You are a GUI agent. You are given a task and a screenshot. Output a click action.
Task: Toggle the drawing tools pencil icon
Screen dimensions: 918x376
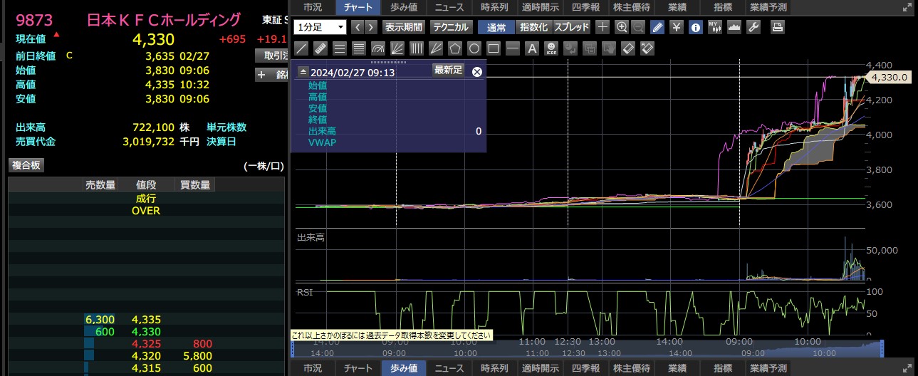657,27
